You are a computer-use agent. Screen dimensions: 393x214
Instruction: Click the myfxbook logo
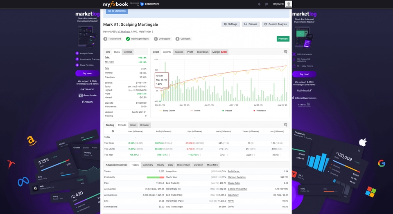(x=115, y=4)
